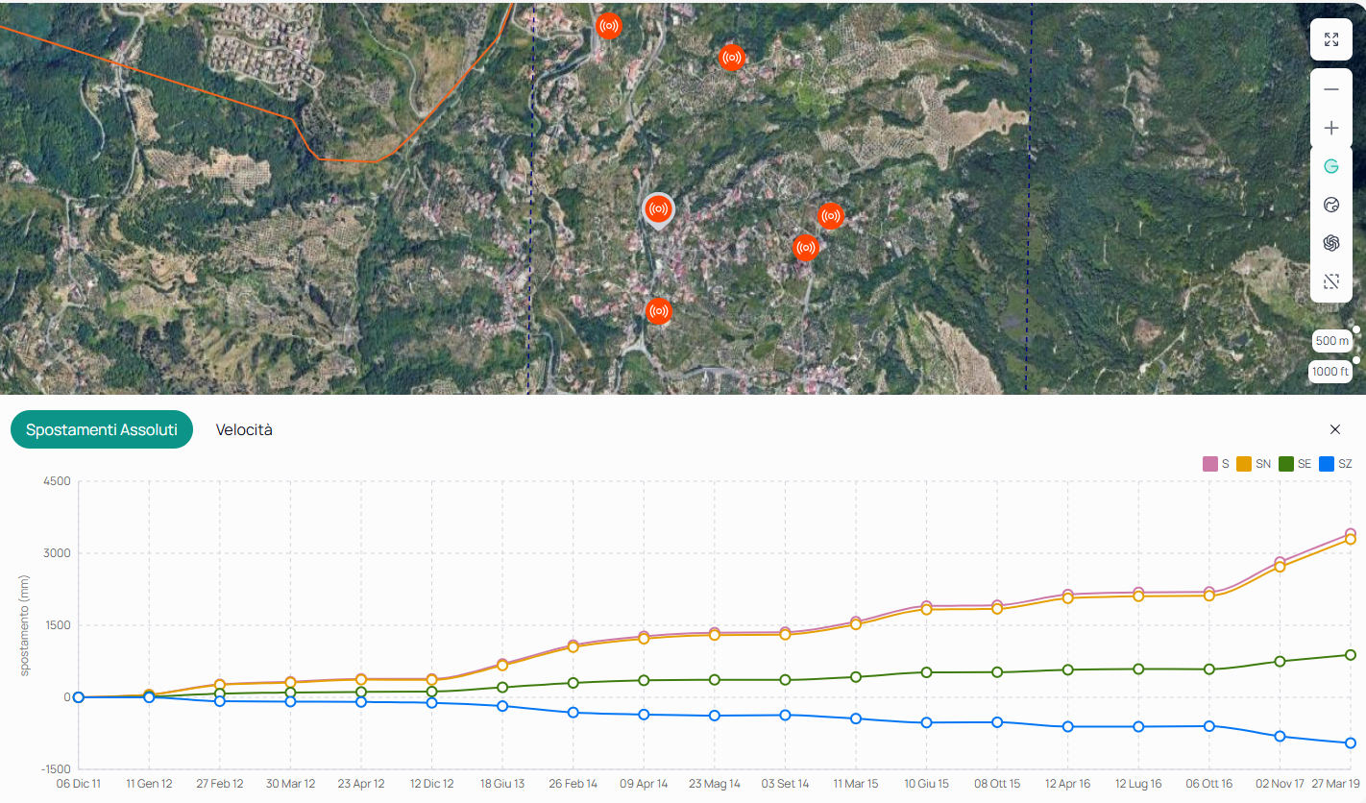Switch to the Velocità tab
Image resolution: width=1366 pixels, height=803 pixels.
[244, 429]
